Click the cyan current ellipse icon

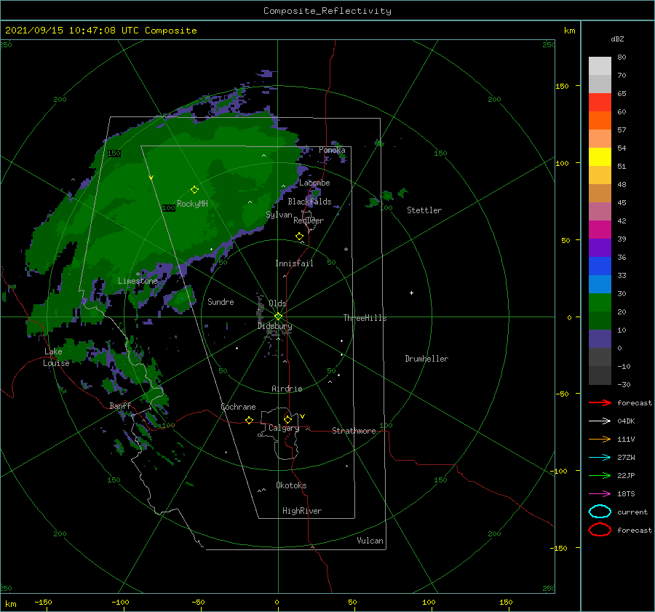pos(600,512)
